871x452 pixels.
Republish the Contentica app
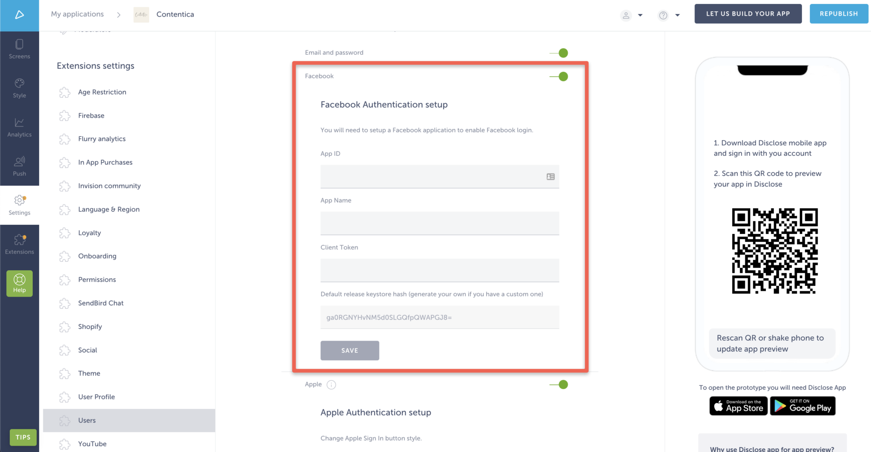pos(839,13)
